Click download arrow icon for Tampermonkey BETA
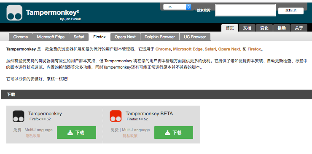312x154 pixels. [167, 133]
